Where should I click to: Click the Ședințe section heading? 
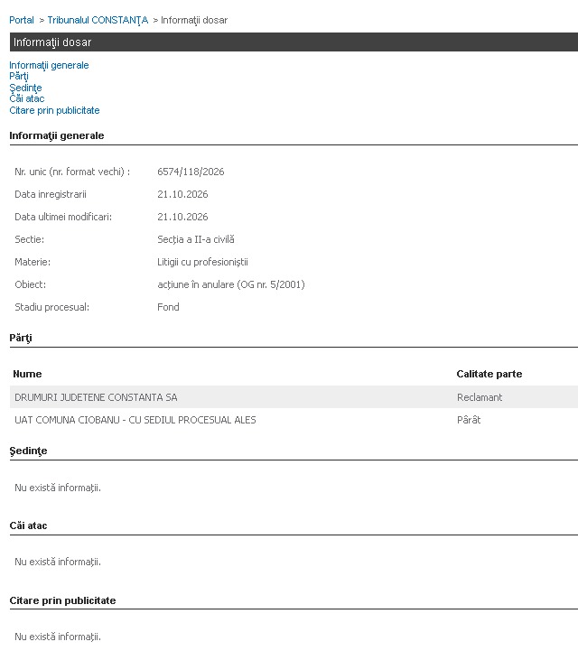pyautogui.click(x=28, y=451)
